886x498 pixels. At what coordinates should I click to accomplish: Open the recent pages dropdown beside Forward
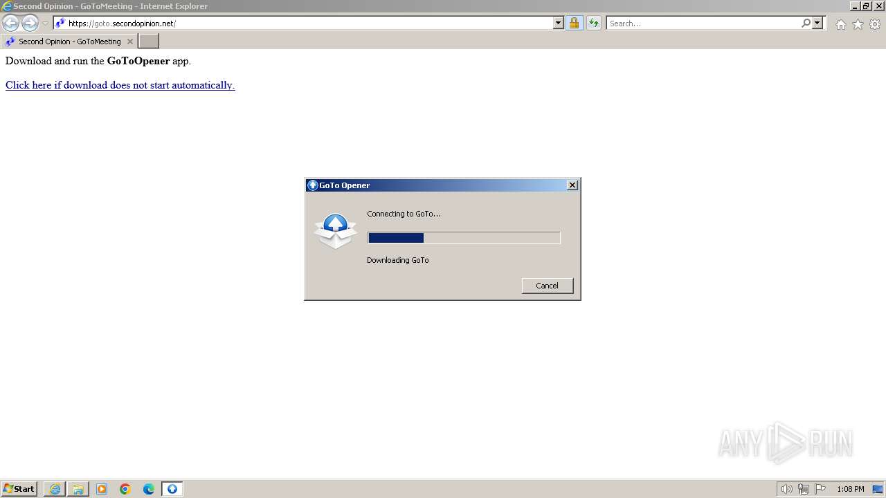point(45,24)
